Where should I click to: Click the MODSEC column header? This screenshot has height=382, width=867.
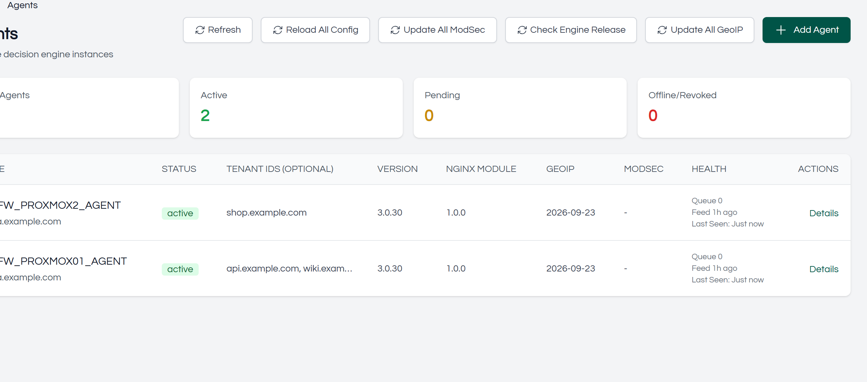644,169
